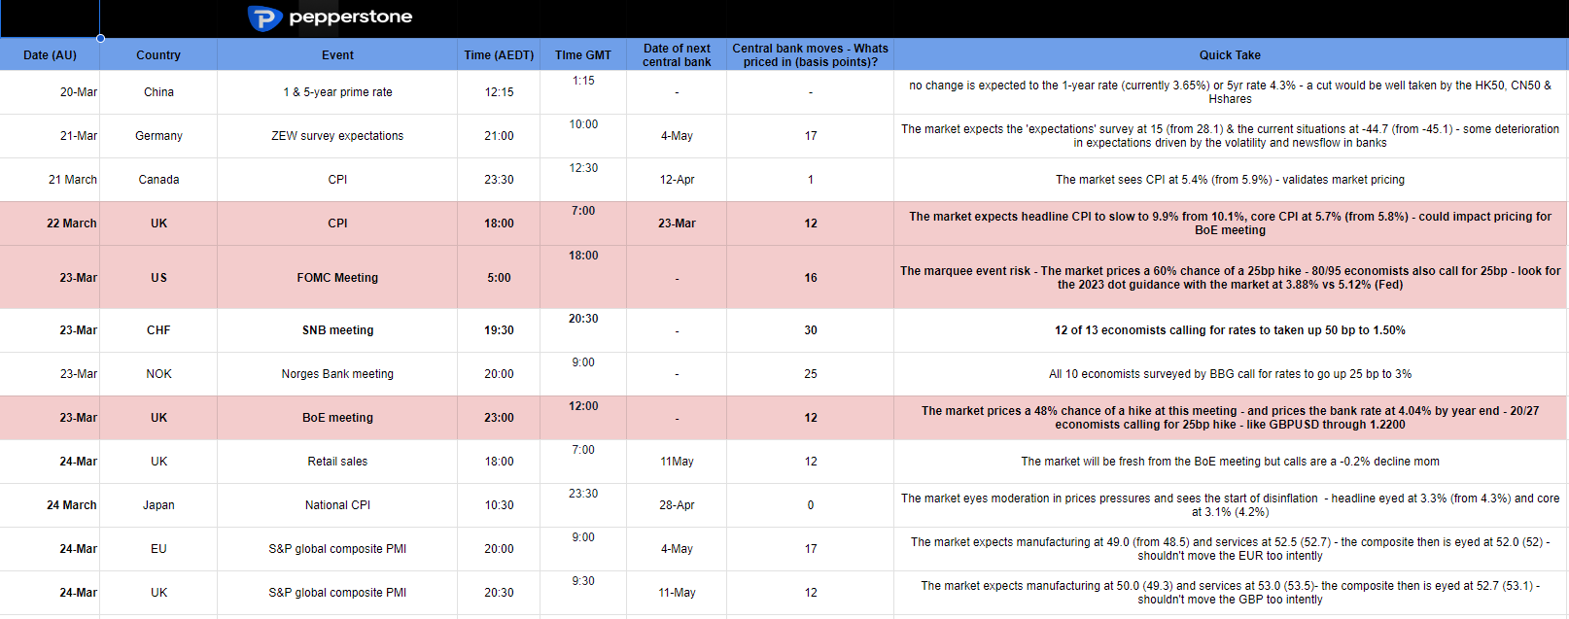Click the 19:30 AEDT time cell

pos(499,330)
